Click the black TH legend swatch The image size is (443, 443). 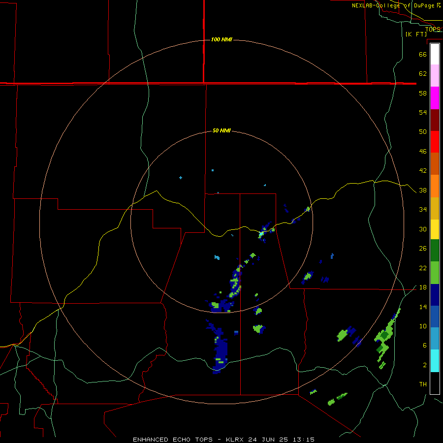tap(435, 383)
